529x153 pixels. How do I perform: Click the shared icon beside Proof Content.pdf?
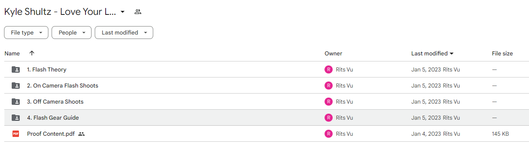[x=81, y=134]
